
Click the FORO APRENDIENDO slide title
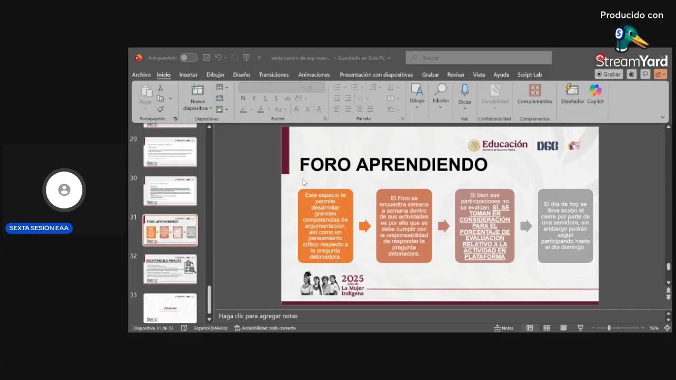pyautogui.click(x=393, y=164)
